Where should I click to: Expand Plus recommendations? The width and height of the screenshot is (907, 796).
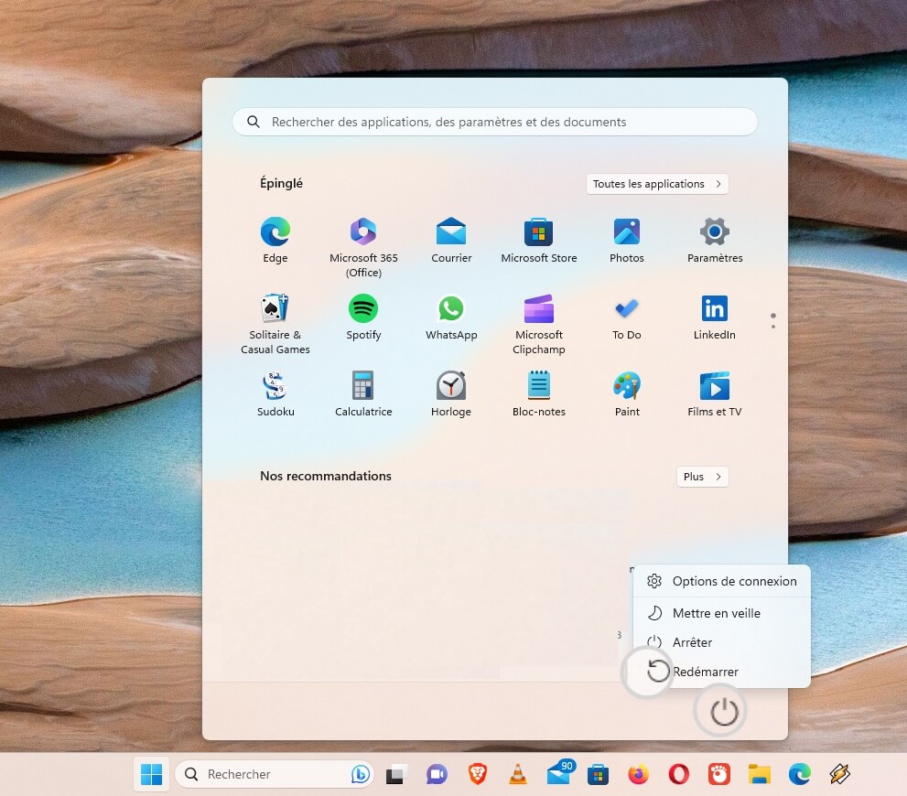[702, 477]
